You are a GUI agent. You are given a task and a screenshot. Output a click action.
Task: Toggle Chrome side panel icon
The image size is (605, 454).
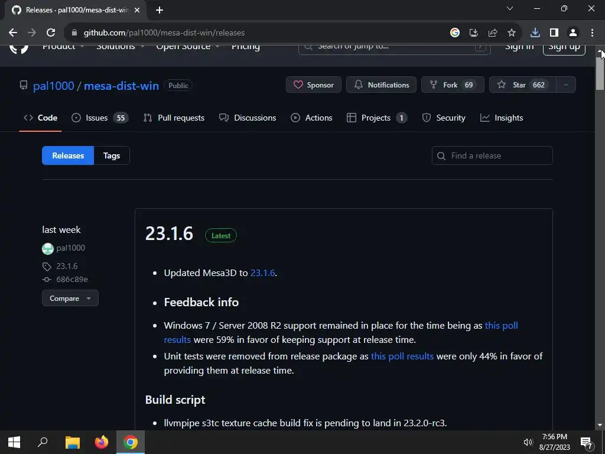[x=554, y=33]
